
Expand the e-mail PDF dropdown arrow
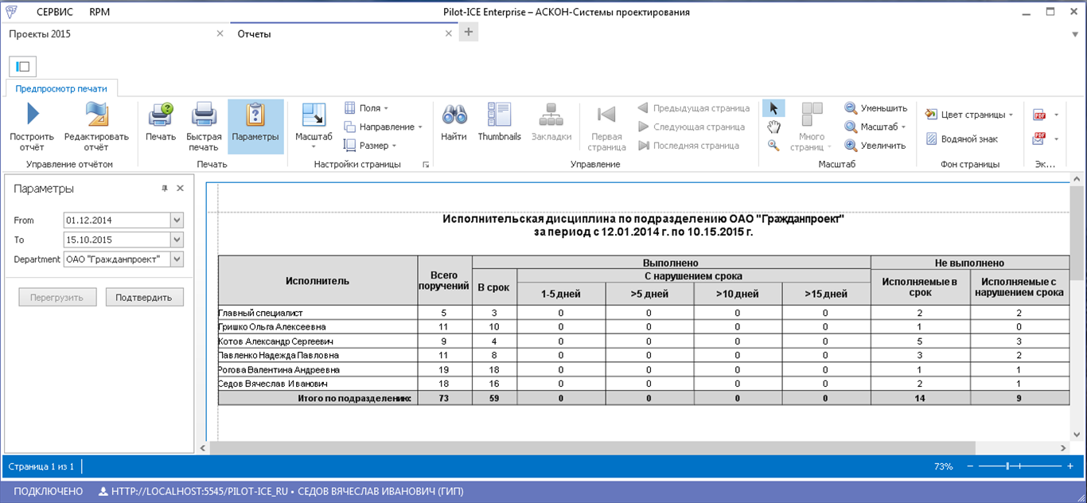click(1056, 139)
